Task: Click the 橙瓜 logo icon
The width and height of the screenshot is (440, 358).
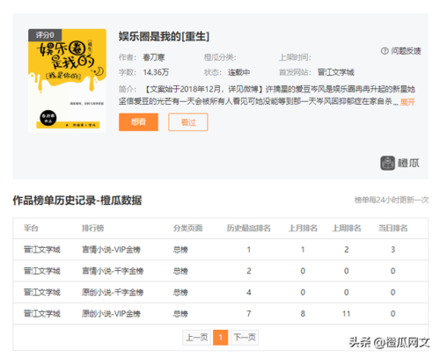Action: 387,163
